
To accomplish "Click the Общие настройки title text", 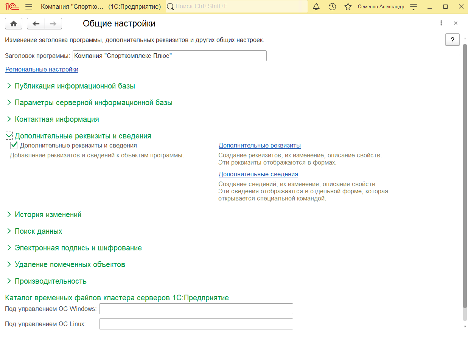I will click(119, 23).
